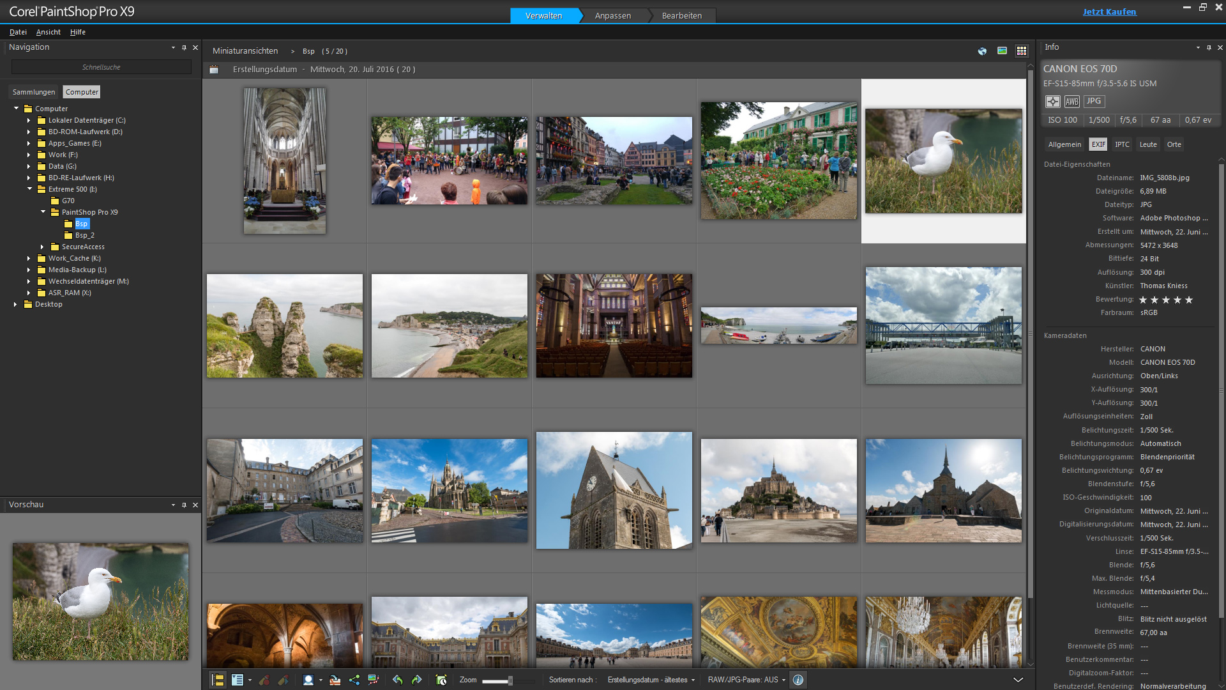Viewport: 1226px width, 690px height.
Task: Set the Bewertung to three stars
Action: pos(1166,300)
